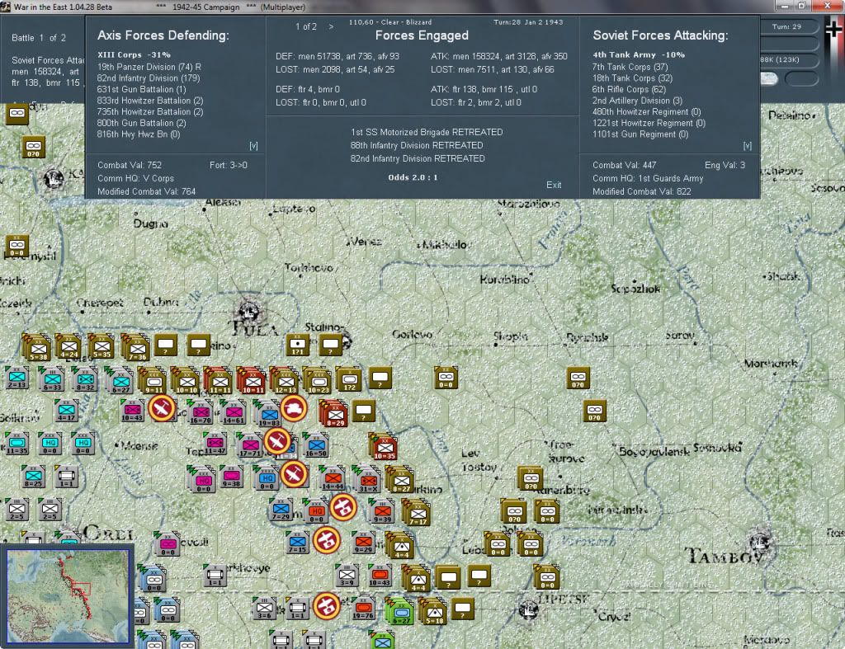Screen dimensions: 845x649
Task: Select the orange 14=44 infantry stack
Action: 332,478
